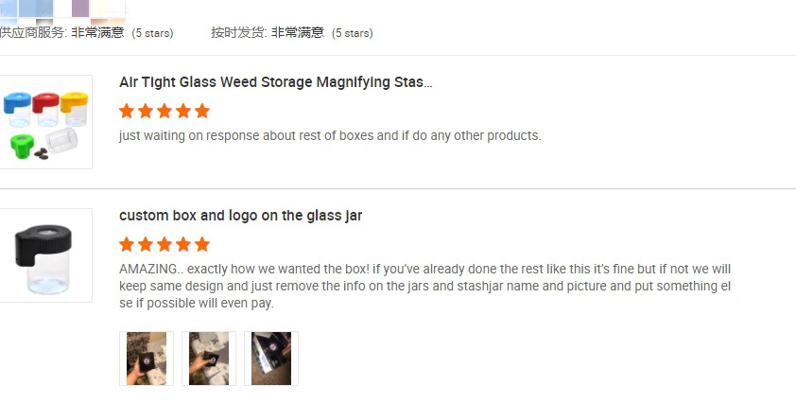Click fifth star of Air Tight review
Viewport: 796px width, 403px height.
click(201, 111)
